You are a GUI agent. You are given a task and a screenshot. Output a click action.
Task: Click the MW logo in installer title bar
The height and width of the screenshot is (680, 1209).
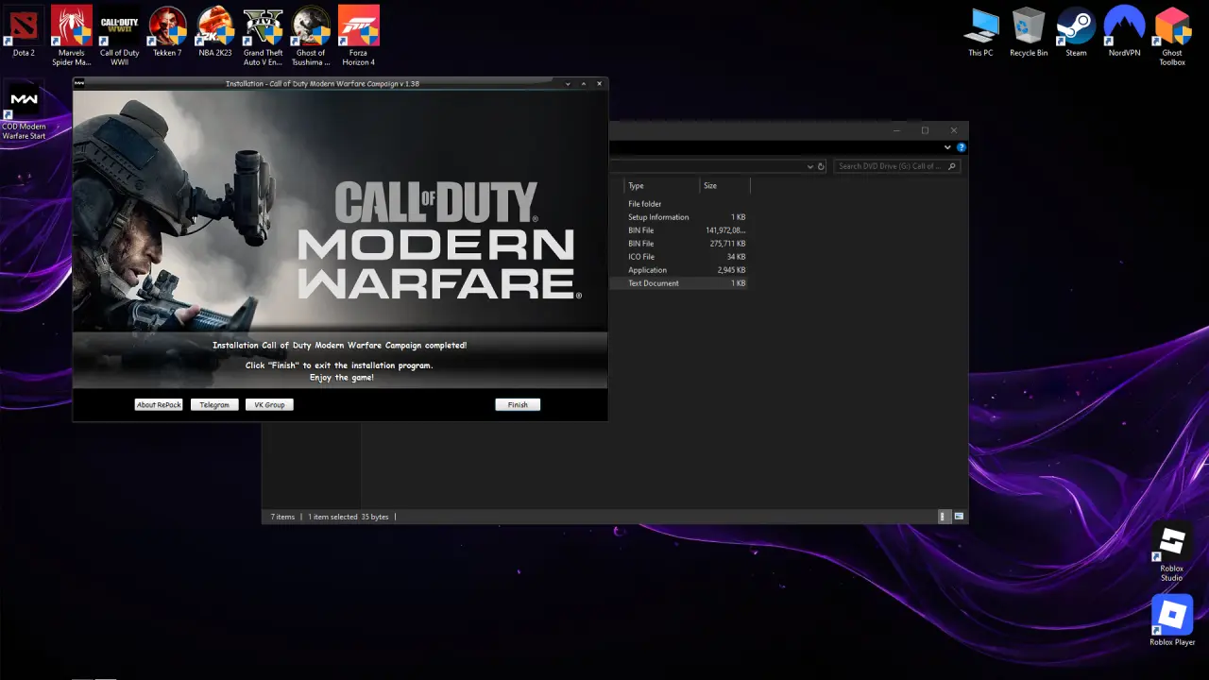pos(79,83)
